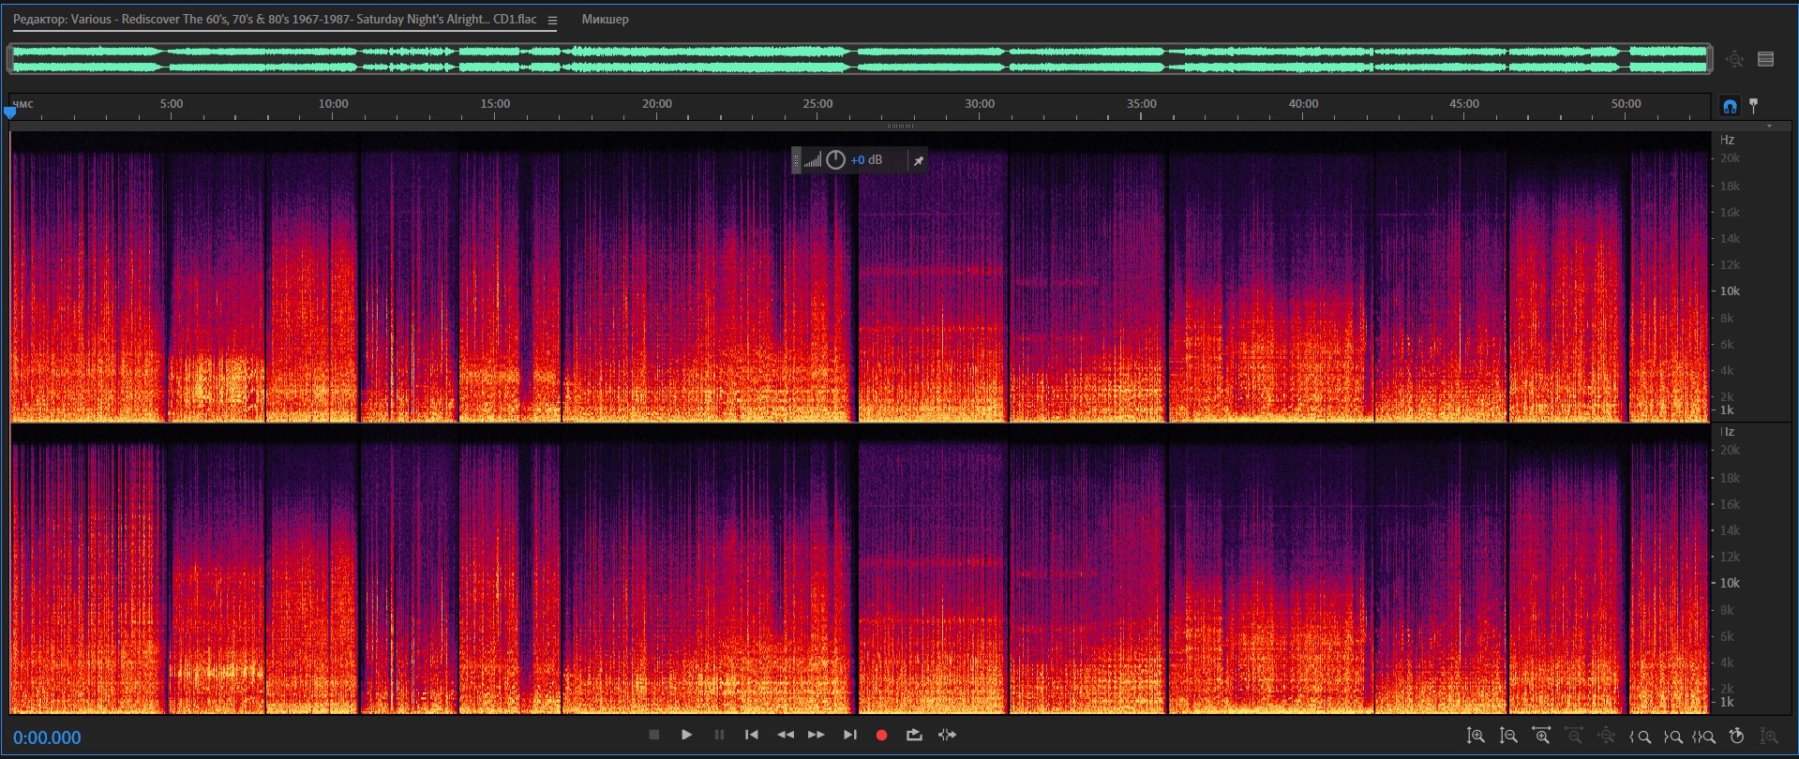Click Zoom Out Amplitude icon
Image resolution: width=1799 pixels, height=759 pixels.
pyautogui.click(x=1508, y=737)
